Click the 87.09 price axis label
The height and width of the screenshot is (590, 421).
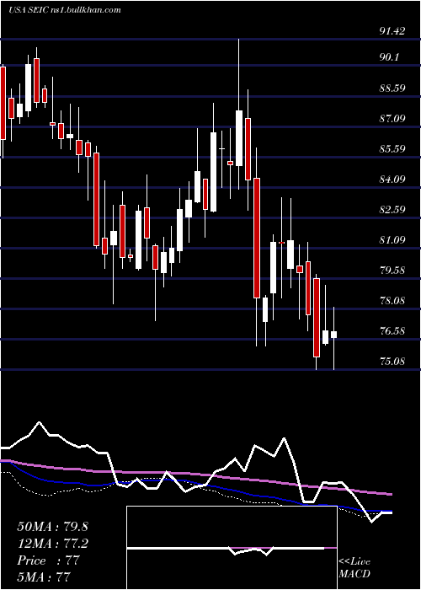coord(392,119)
